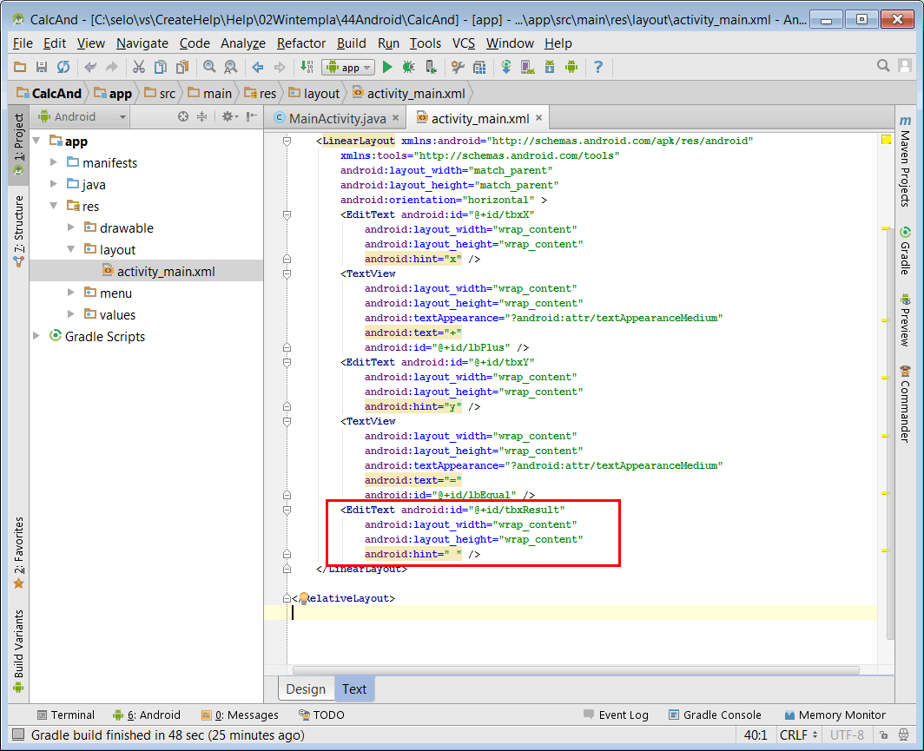This screenshot has width=924, height=751.
Task: Save all files with the floppy disk icon
Action: (x=42, y=67)
